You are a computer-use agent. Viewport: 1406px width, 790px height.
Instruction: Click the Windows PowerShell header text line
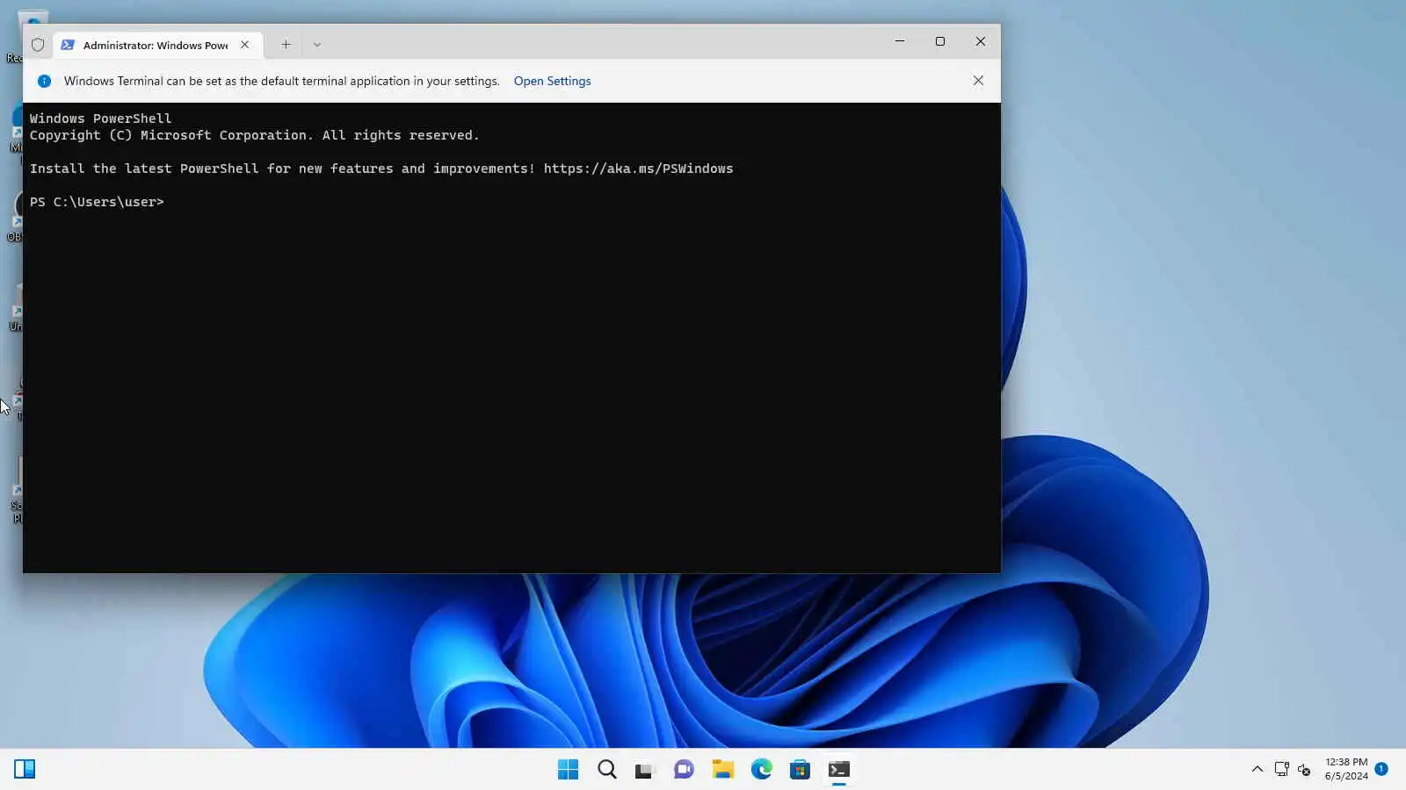coord(101,118)
